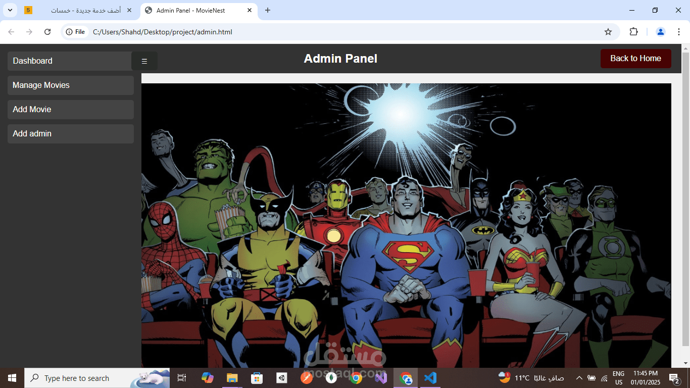Switch to the Khamsat Arabic browser tab
This screenshot has width=690, height=388.
[78, 10]
